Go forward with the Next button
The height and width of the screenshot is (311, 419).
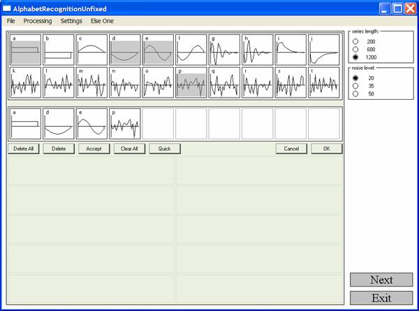tap(381, 280)
